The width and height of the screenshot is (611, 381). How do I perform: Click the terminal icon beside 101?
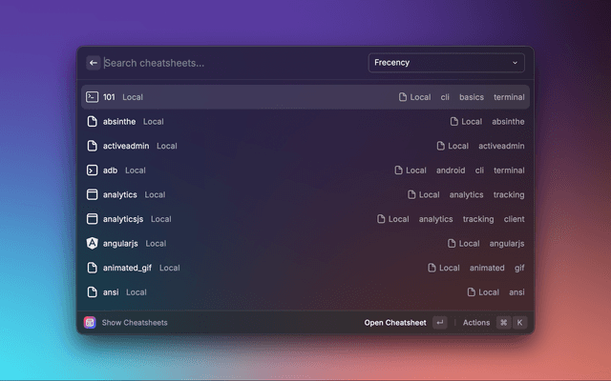pyautogui.click(x=93, y=97)
